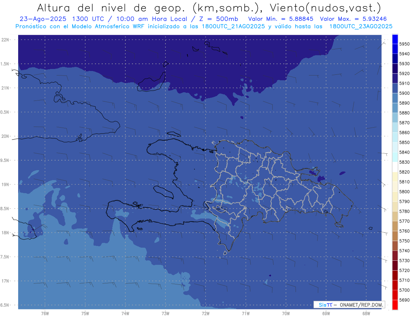Viewport: 411px width, 318px height.
Task: Click the '69W' longitude label
Action: click(326, 313)
